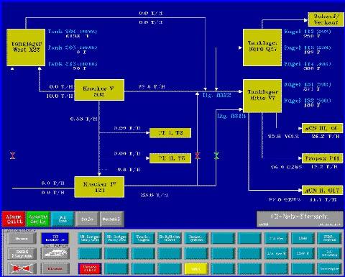Click the PE II consumer box
Screen dimensions: 345x277
(170, 158)
